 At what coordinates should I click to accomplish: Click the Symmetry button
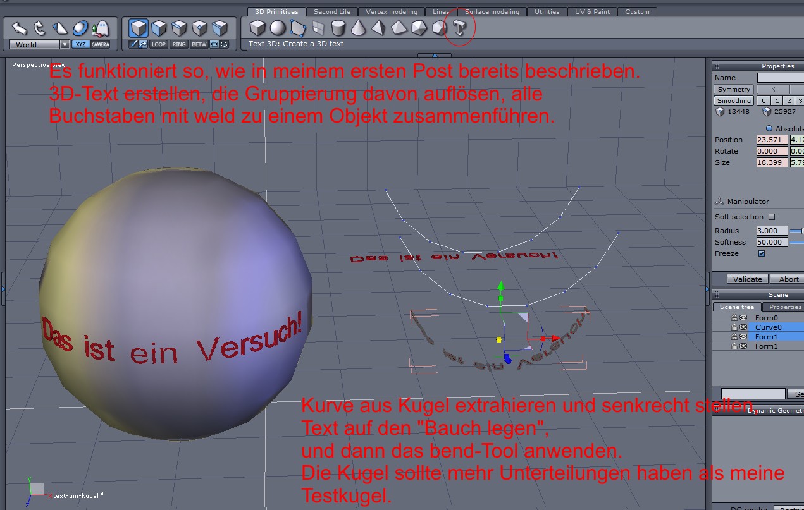734,89
